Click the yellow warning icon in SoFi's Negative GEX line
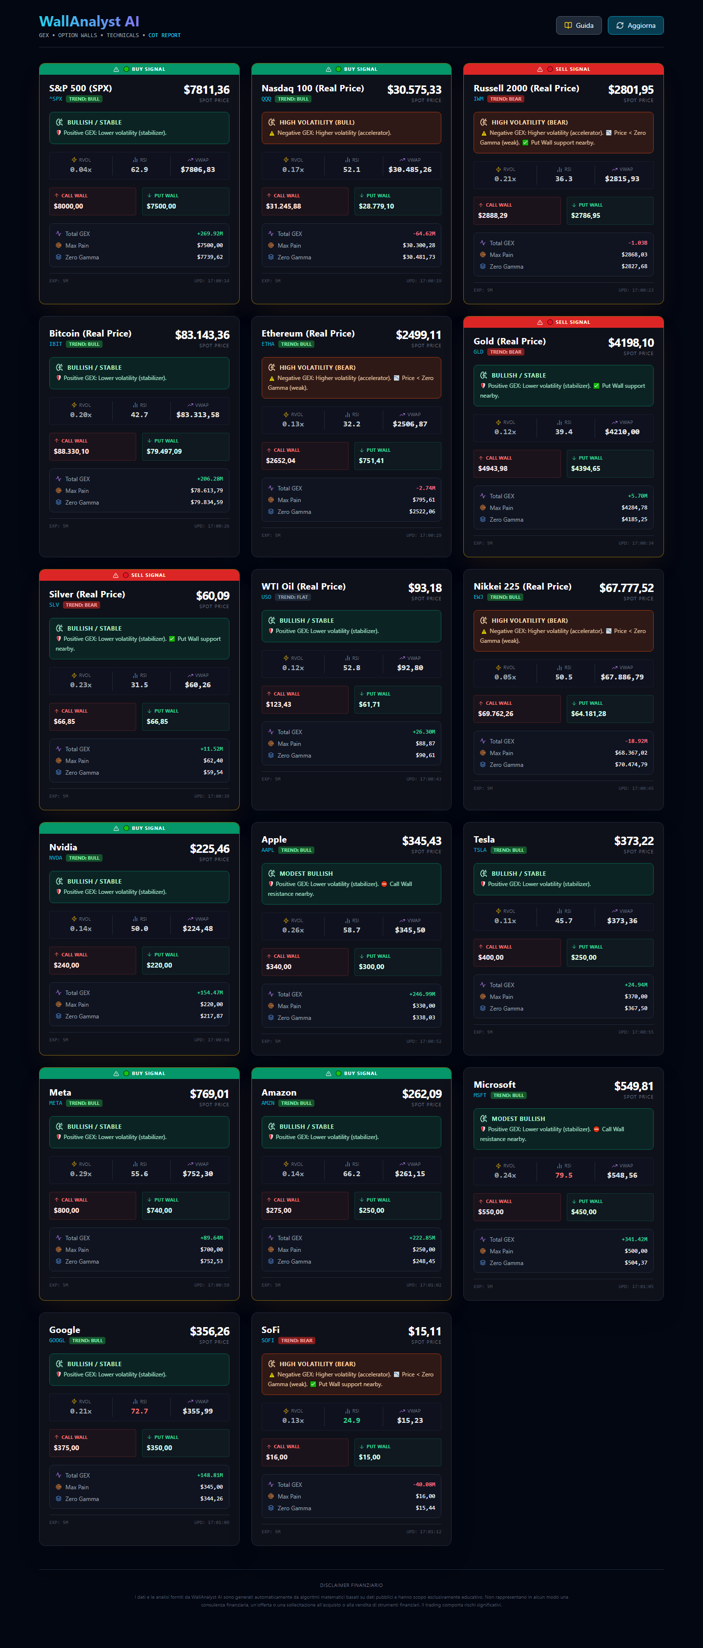Image resolution: width=703 pixels, height=1648 pixels. coord(271,1374)
